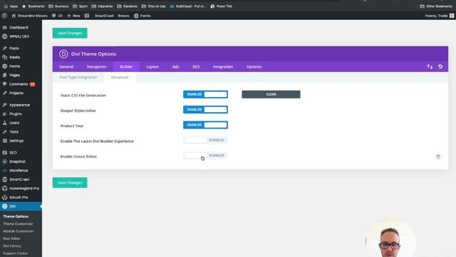Open Hummingbird Pro in sidebar
Viewport: 456px width, 257px height.
[x=24, y=188]
